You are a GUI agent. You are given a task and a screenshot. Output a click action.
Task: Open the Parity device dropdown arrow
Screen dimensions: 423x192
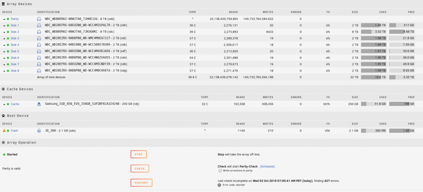point(4,19)
